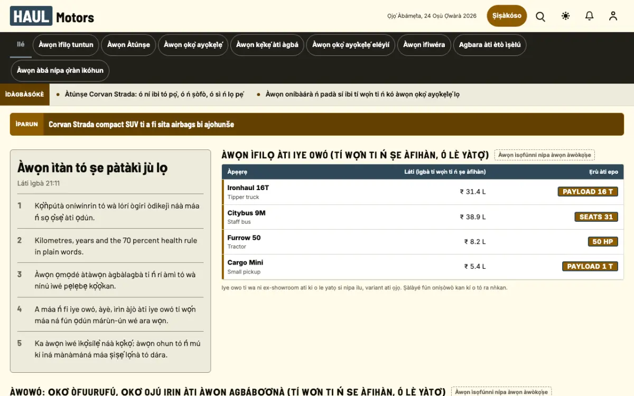Open the notifications bell
634x396 pixels.
coord(590,16)
